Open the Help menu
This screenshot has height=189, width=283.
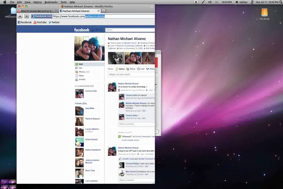pyautogui.click(x=72, y=2)
